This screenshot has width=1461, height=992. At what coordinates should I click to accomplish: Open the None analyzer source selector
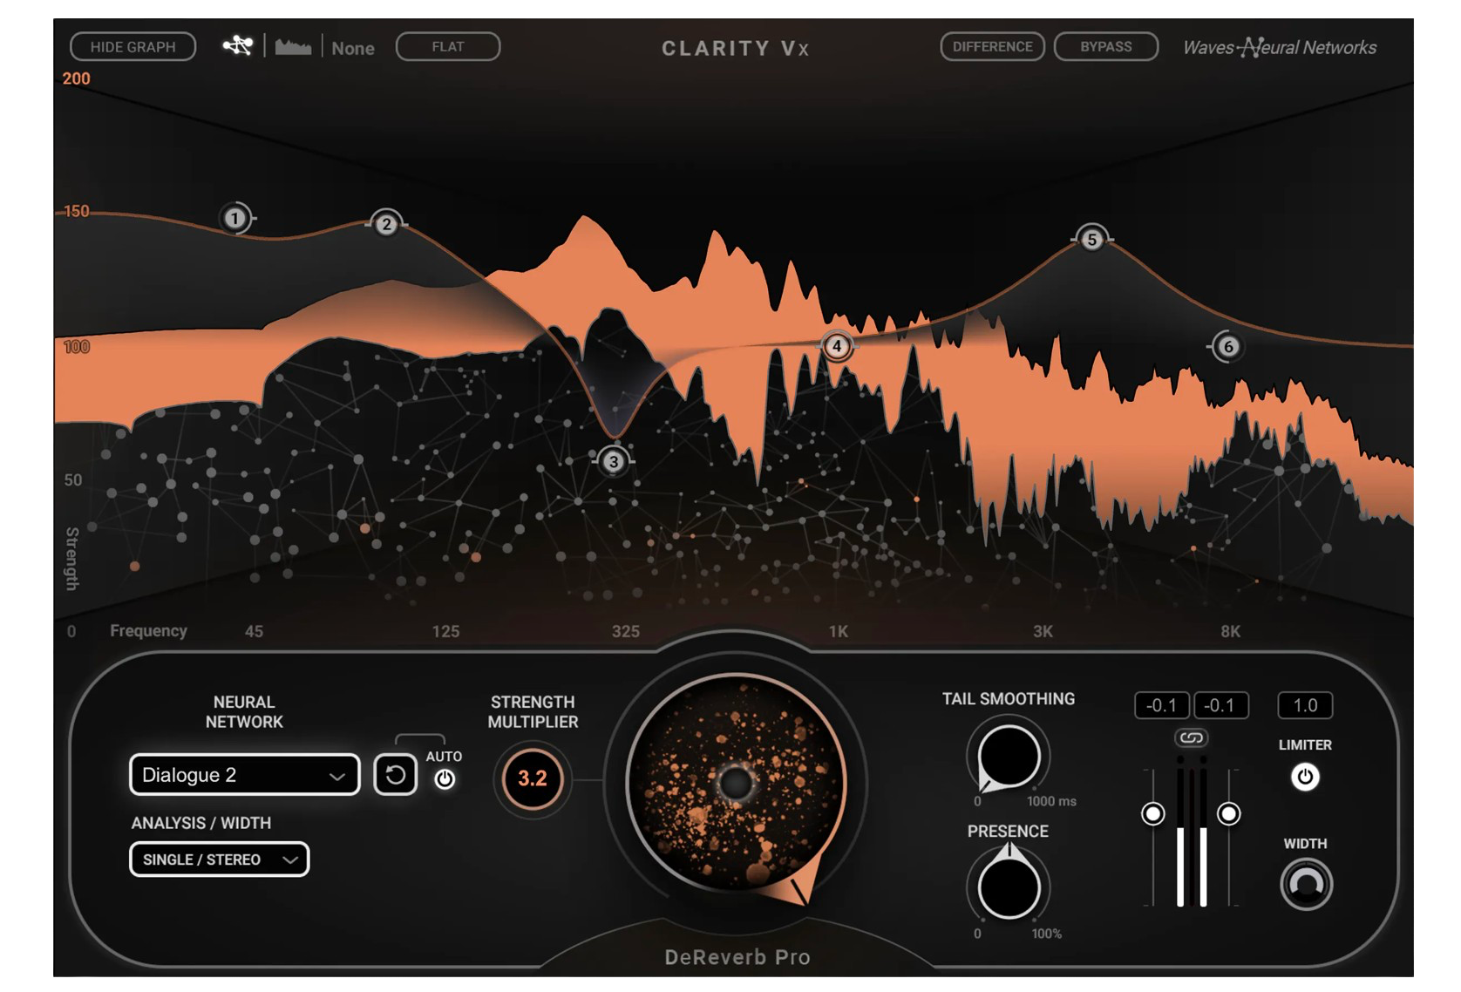click(352, 49)
